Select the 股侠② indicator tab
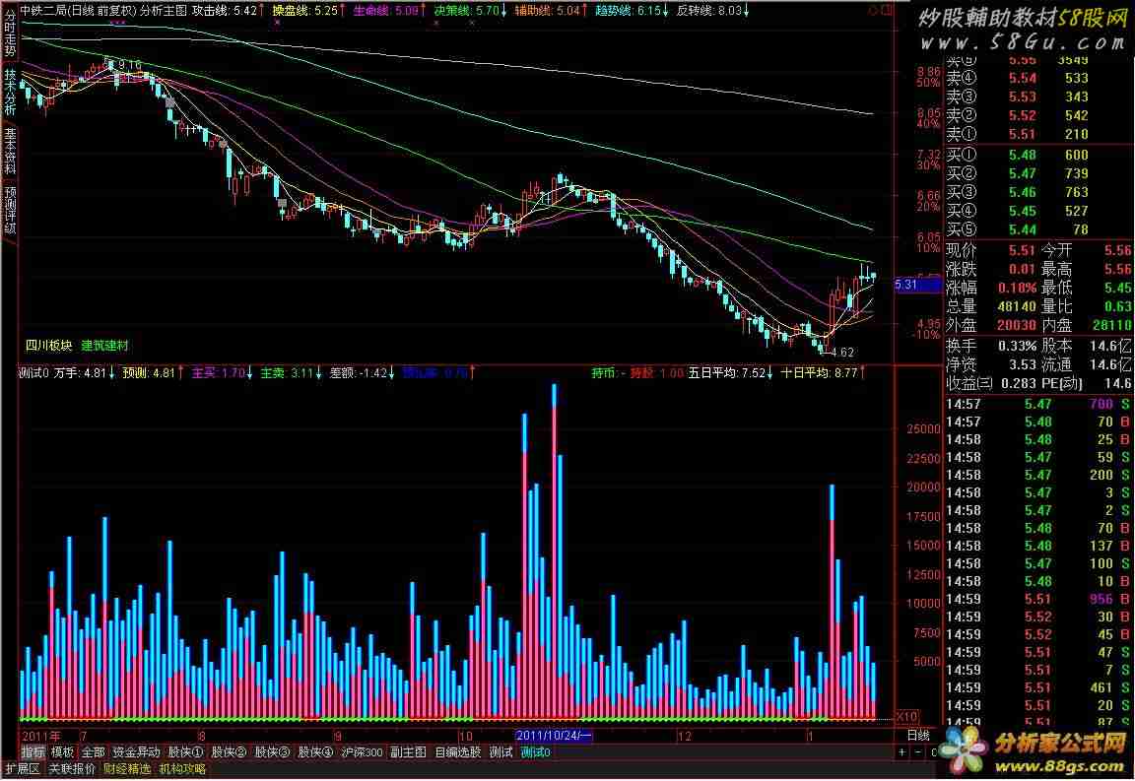This screenshot has height=781, width=1135. 230,752
